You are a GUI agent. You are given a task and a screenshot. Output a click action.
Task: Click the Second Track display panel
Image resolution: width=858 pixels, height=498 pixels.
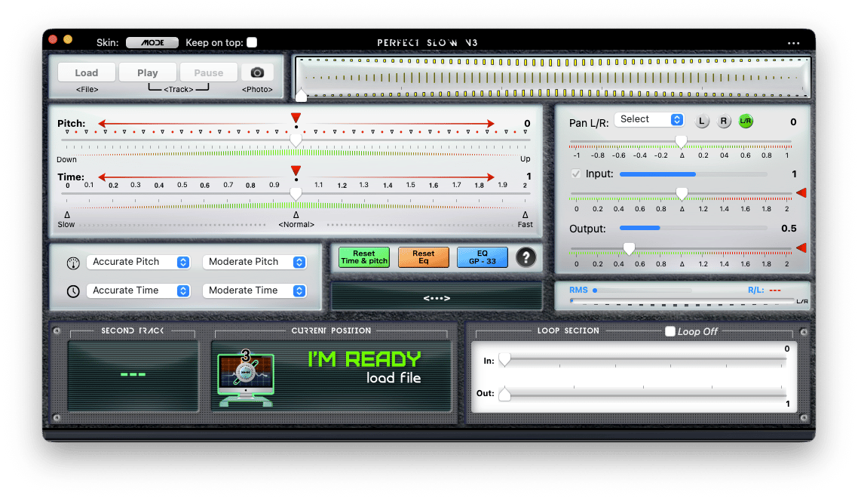coord(133,375)
